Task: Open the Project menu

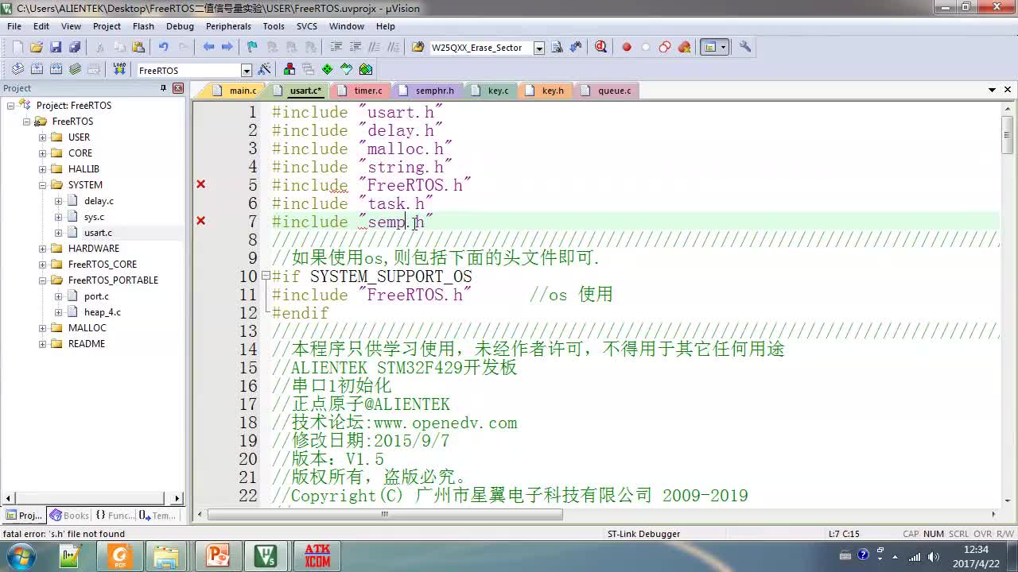Action: pyautogui.click(x=107, y=26)
